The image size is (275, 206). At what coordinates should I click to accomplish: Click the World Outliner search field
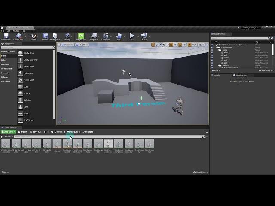pyautogui.click(x=240, y=38)
